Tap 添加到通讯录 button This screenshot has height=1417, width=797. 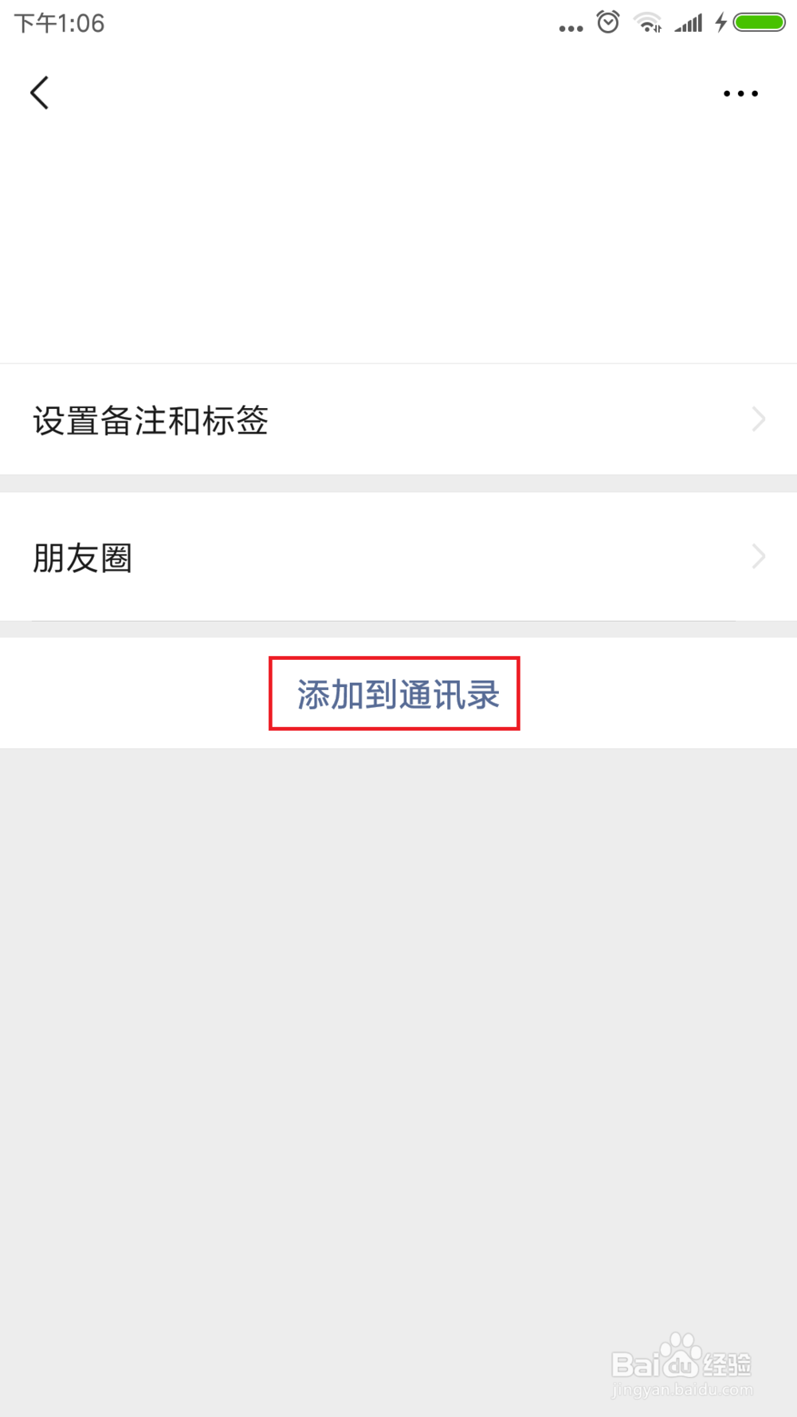tap(398, 694)
